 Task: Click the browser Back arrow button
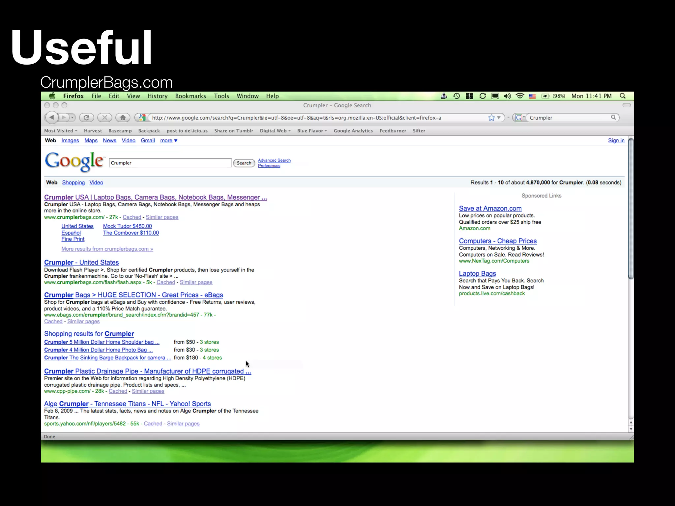click(51, 118)
